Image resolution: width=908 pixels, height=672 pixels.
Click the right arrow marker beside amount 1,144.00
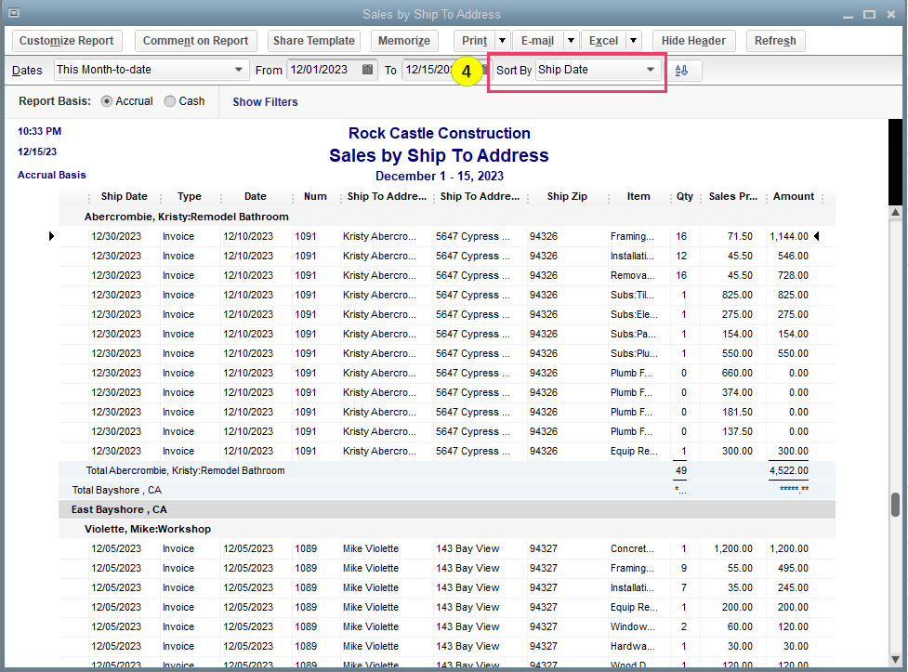817,237
